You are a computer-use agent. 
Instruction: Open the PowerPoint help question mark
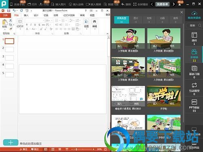(x=86, y=11)
